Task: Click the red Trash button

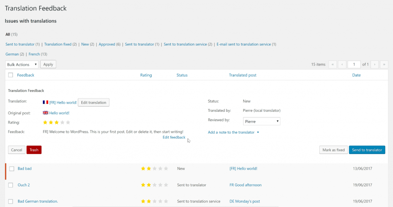Action: coord(34,150)
